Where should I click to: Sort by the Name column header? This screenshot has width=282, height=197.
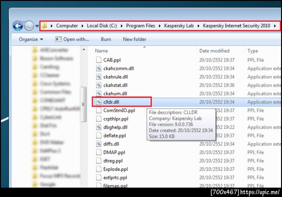(x=101, y=51)
